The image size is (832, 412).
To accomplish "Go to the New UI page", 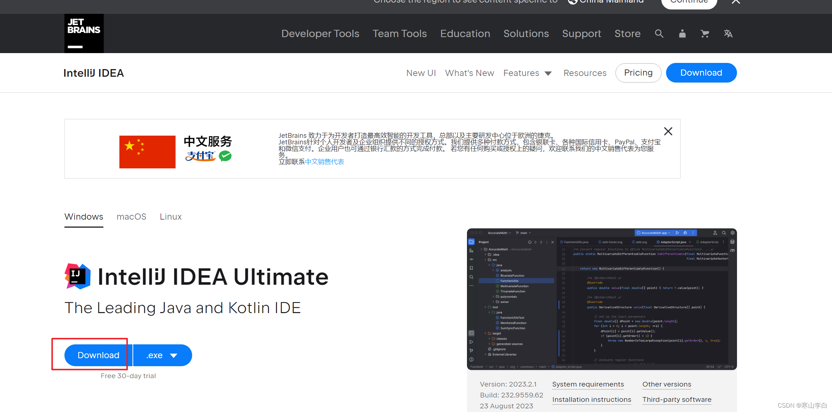I will [x=421, y=73].
